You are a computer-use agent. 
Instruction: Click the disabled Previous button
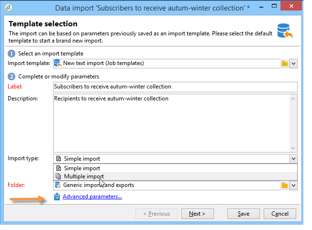click(x=156, y=214)
